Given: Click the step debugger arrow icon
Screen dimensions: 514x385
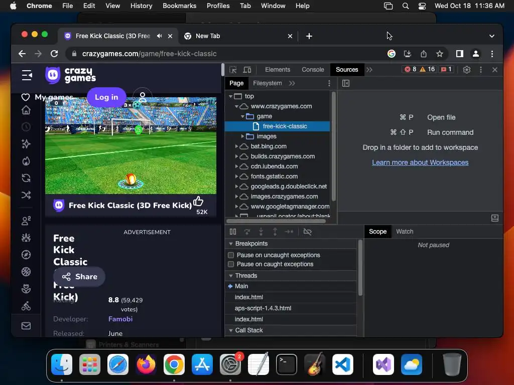Looking at the screenshot, I should pos(289,232).
